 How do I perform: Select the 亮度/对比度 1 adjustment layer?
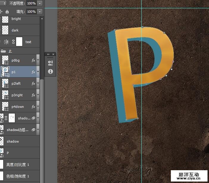[18, 165]
